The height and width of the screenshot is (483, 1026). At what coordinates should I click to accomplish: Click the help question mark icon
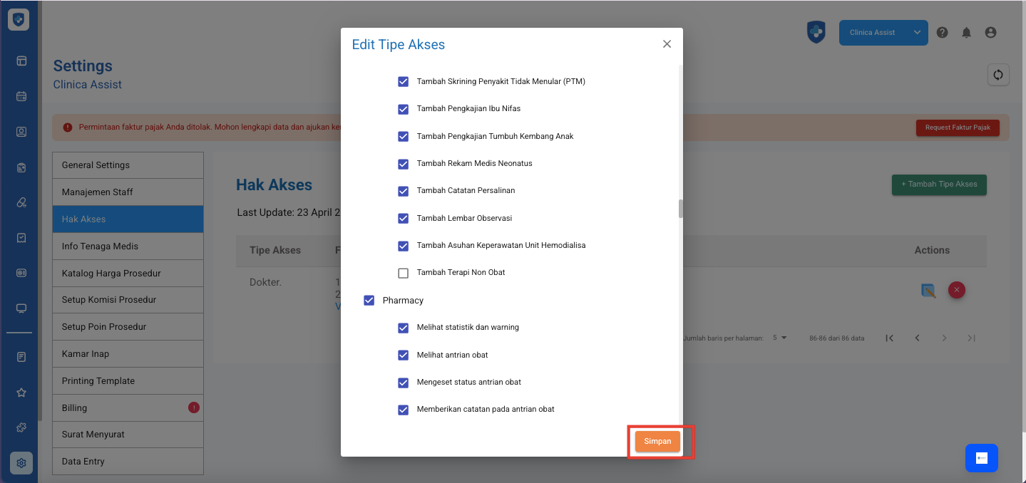pos(942,33)
